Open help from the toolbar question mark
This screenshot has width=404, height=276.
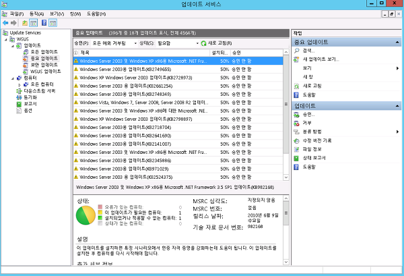coord(44,23)
